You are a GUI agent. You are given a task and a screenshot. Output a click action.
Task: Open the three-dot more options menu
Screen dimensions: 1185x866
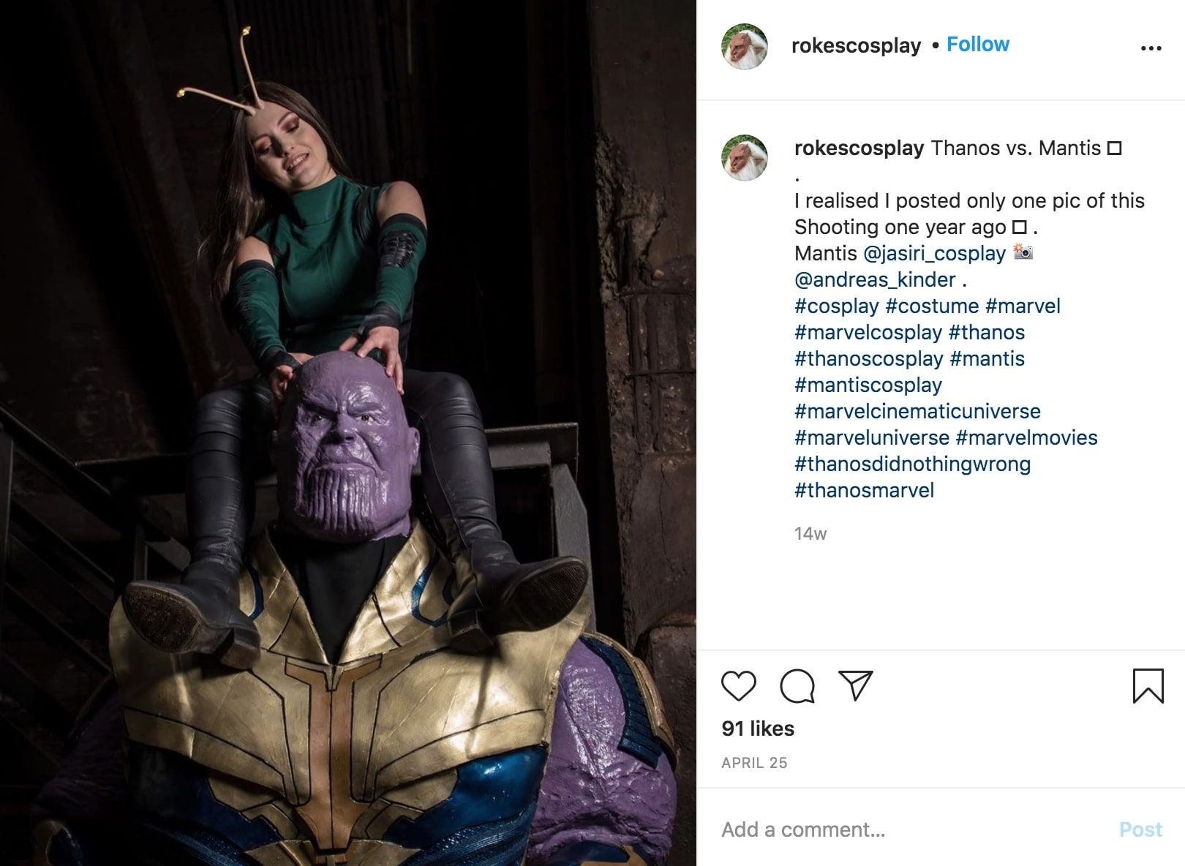coord(1151,48)
